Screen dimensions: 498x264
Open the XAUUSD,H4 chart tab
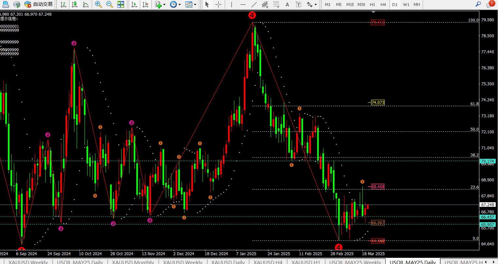(268, 262)
